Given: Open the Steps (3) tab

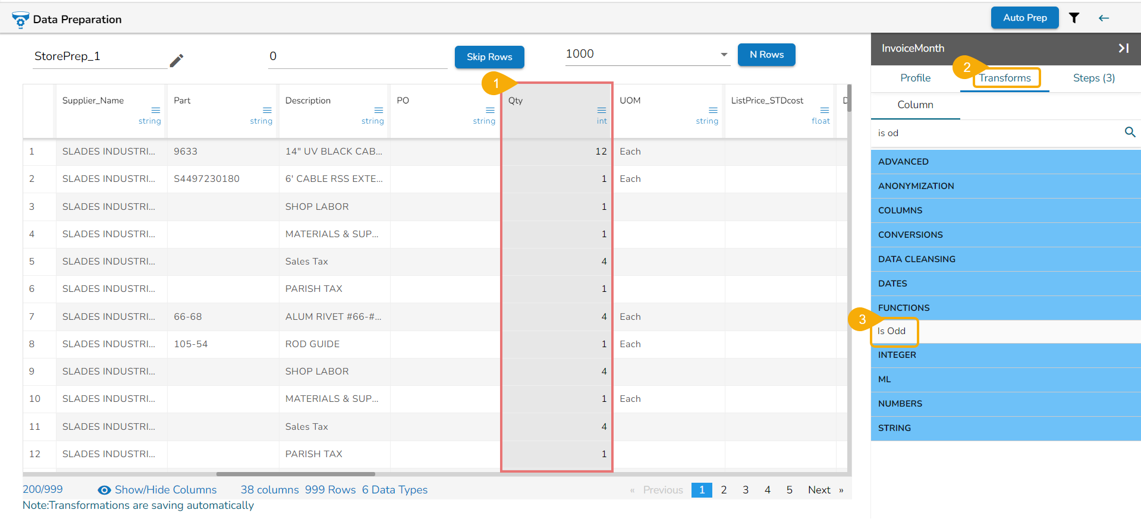Looking at the screenshot, I should (1094, 78).
